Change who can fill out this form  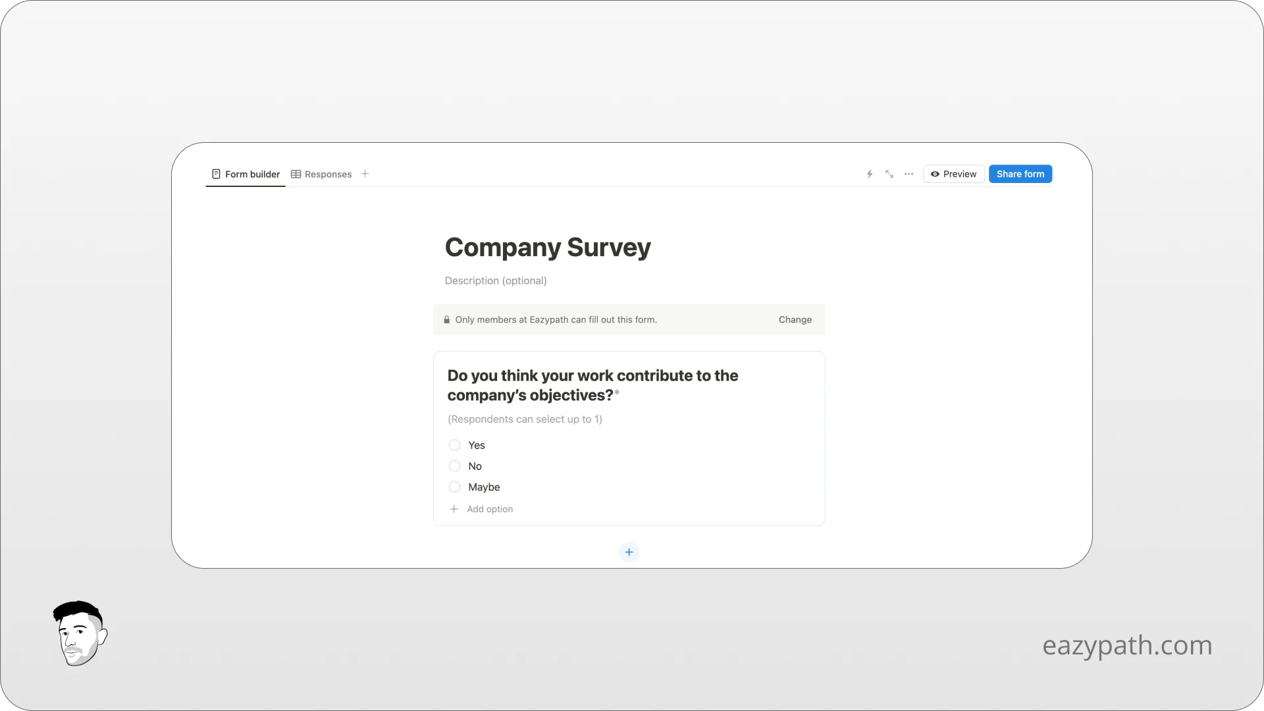click(x=795, y=319)
